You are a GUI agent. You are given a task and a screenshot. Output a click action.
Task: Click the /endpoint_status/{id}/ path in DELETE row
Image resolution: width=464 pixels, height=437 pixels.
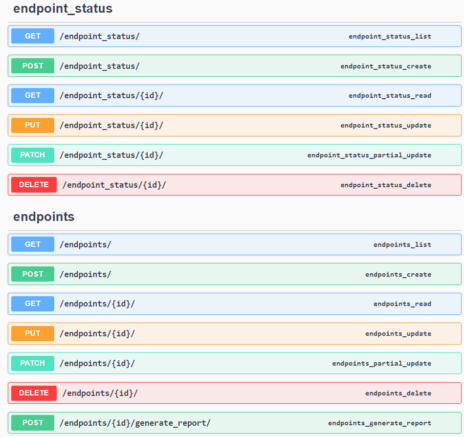[114, 185]
